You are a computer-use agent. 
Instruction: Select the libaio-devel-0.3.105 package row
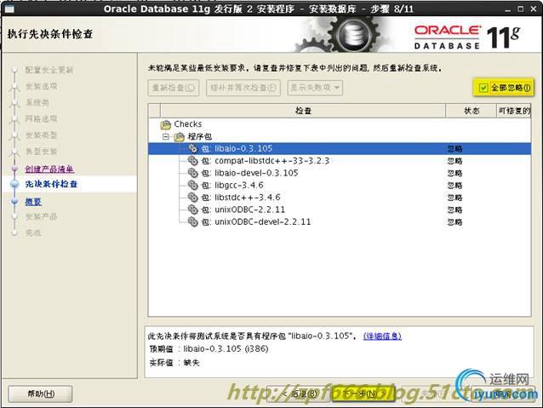click(340, 173)
